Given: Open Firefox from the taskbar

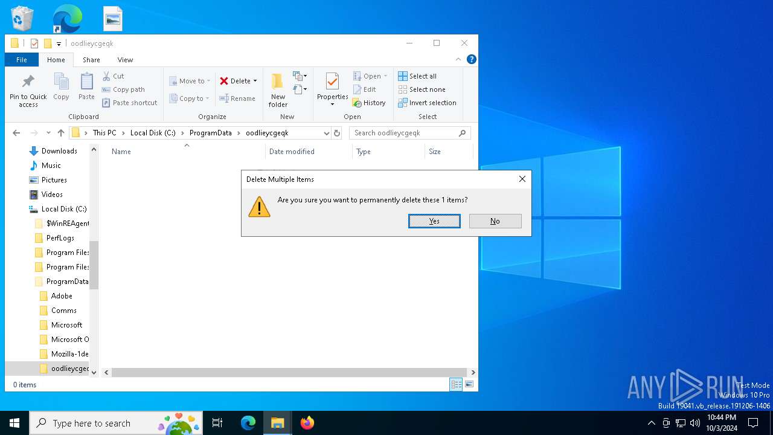Looking at the screenshot, I should coord(307,423).
